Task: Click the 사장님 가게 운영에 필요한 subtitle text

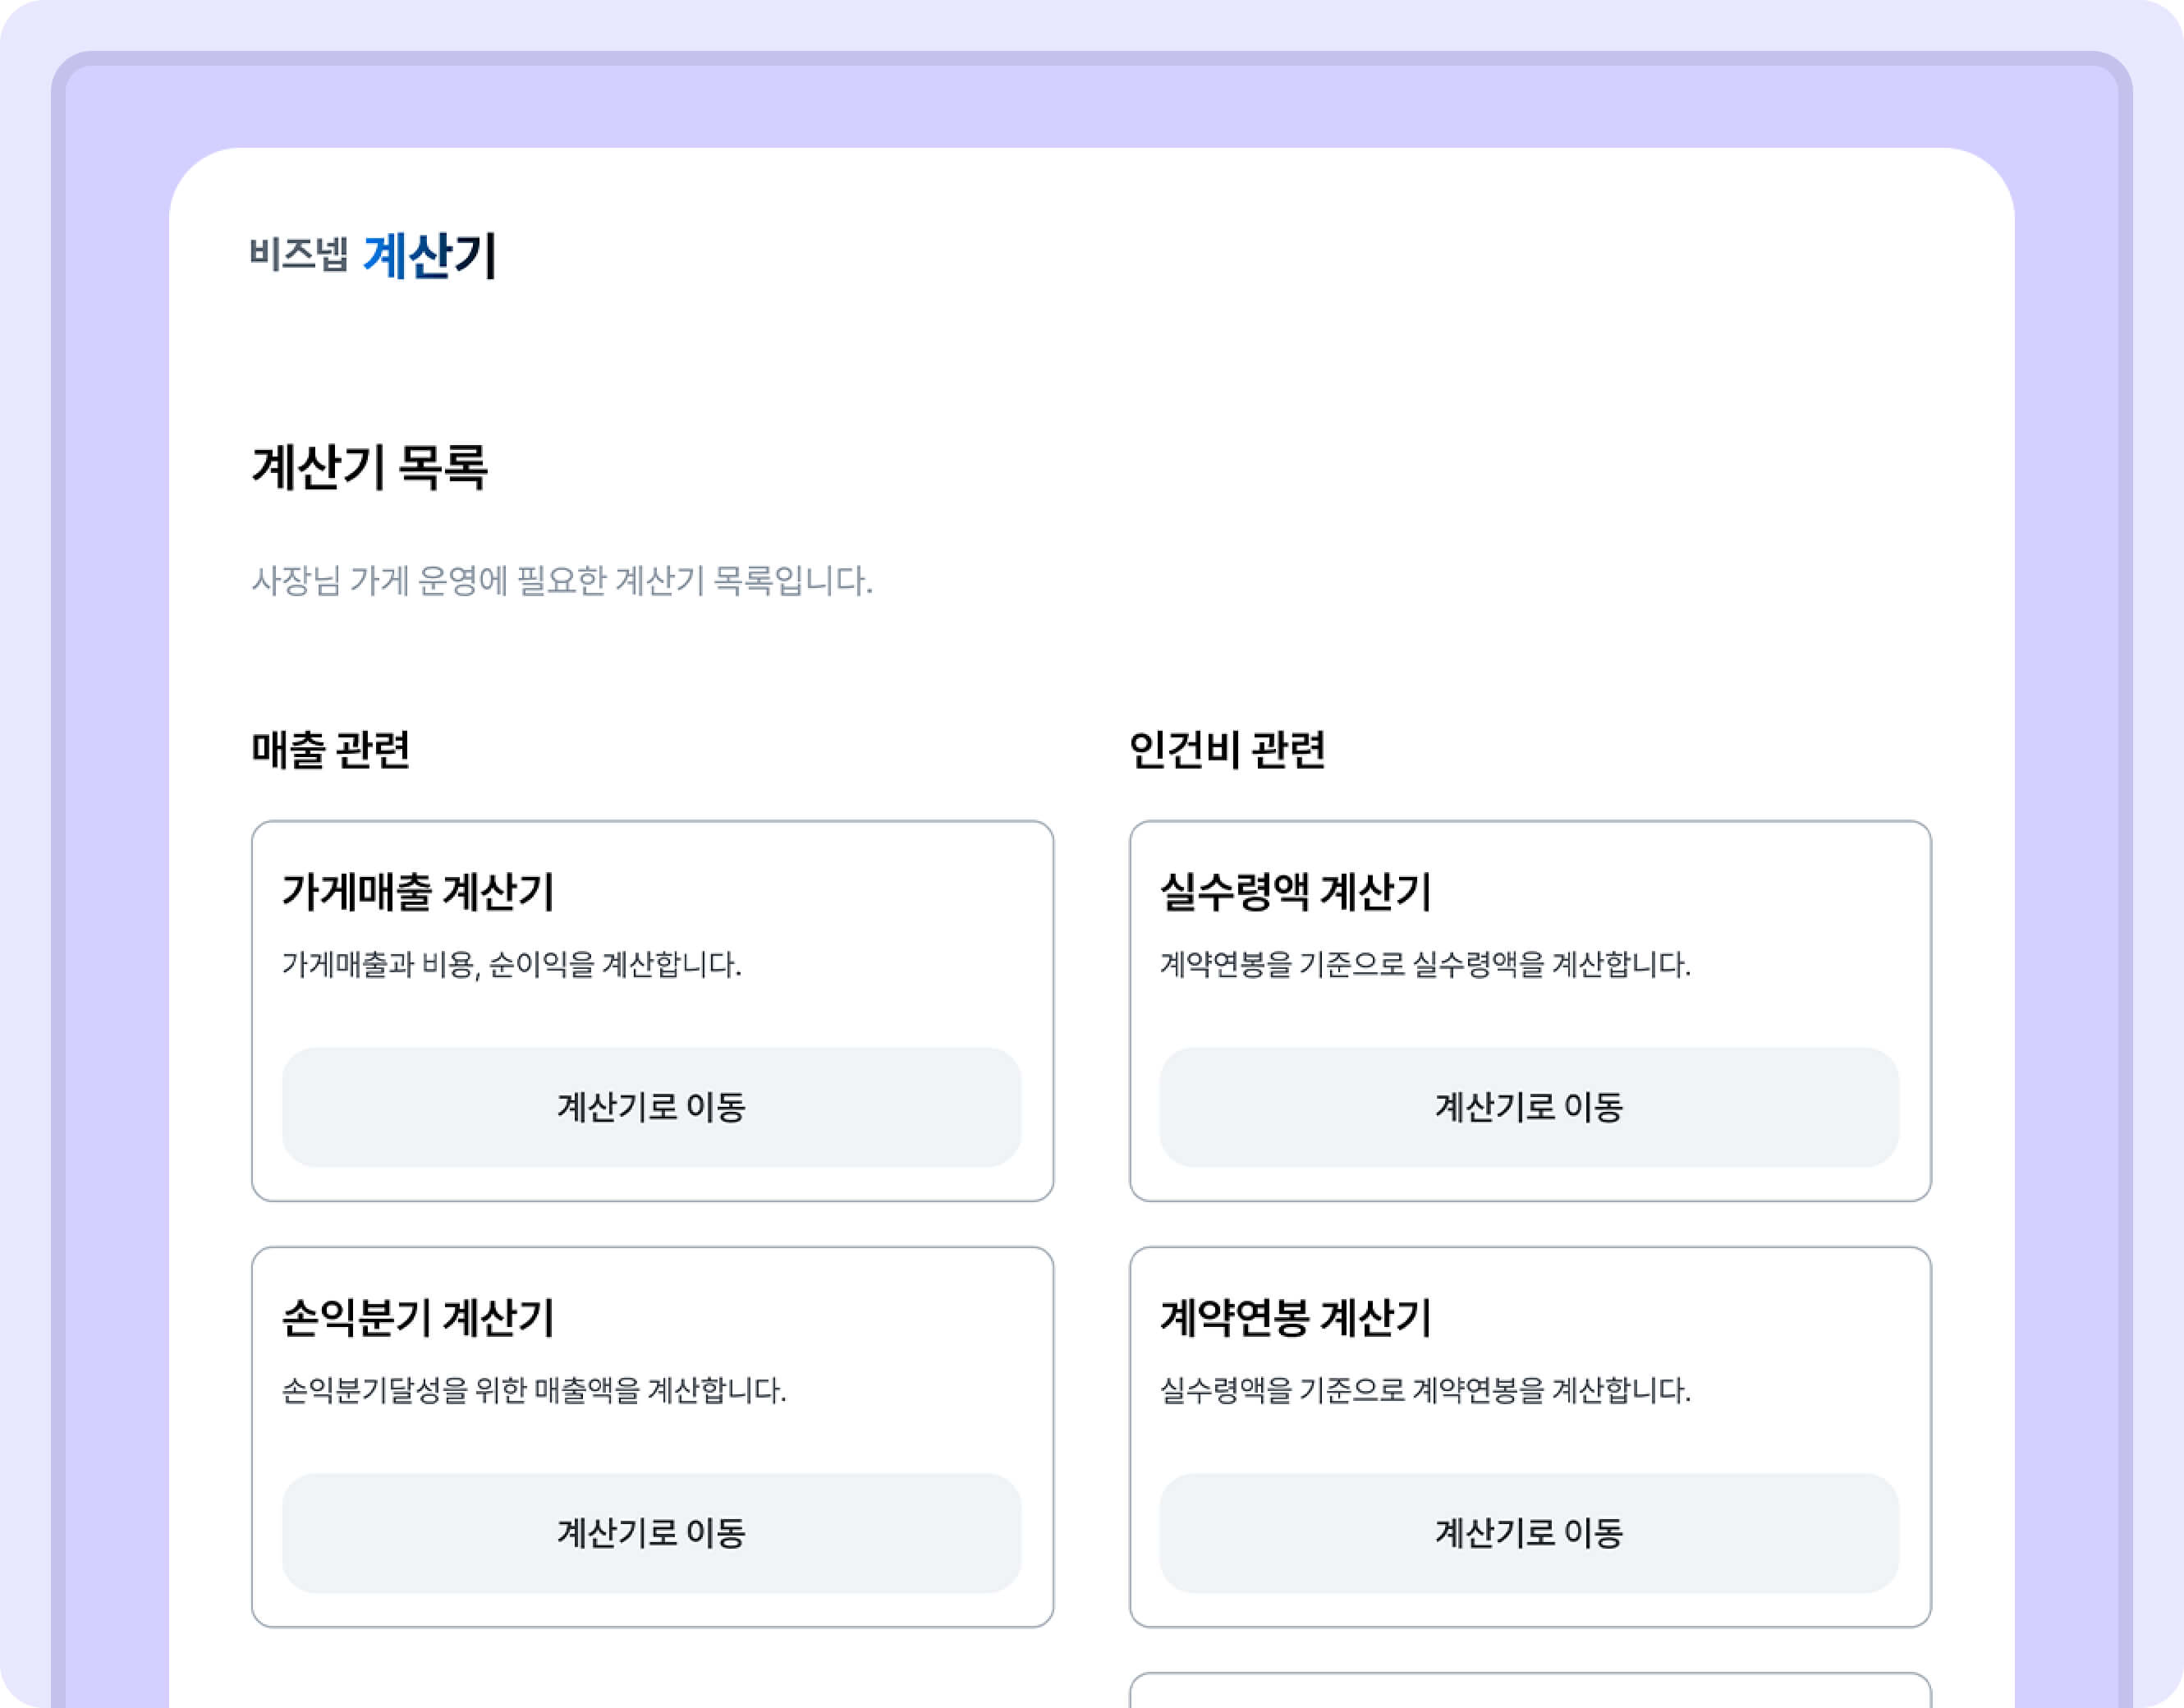Action: coord(561,581)
